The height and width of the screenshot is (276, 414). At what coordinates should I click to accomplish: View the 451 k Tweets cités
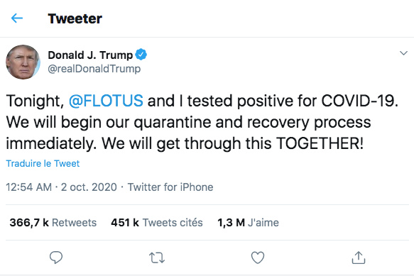(157, 223)
